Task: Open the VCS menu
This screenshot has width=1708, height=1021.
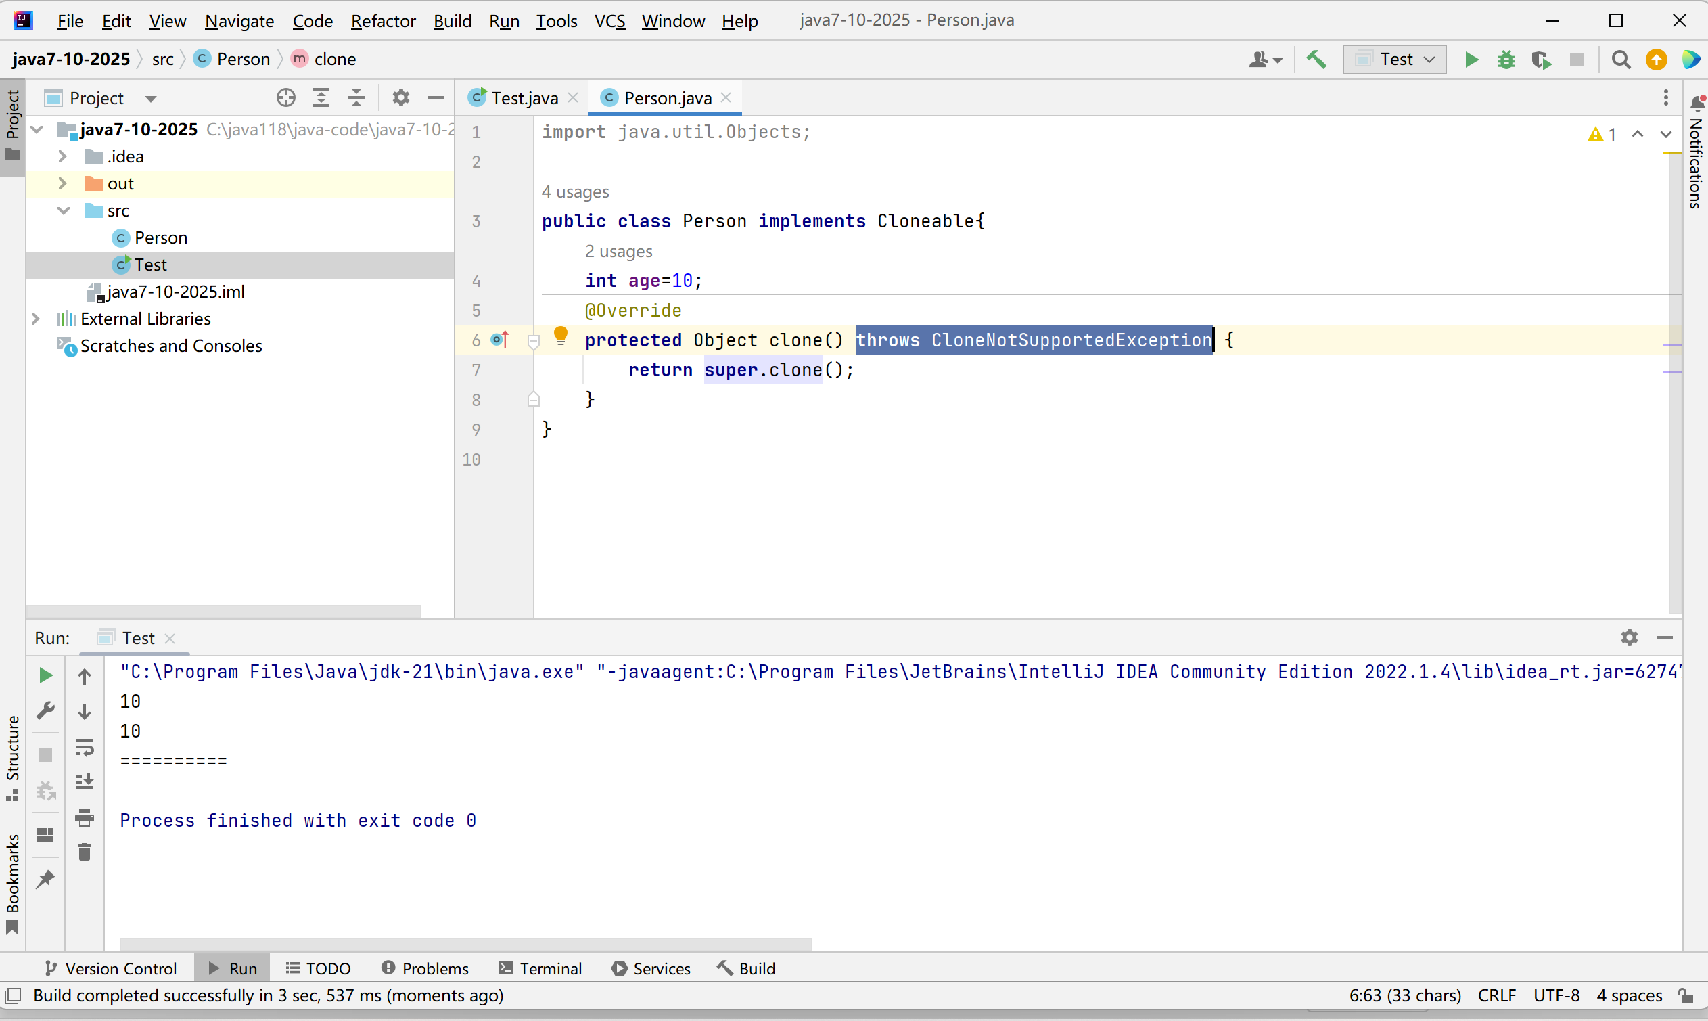Action: pyautogui.click(x=609, y=21)
